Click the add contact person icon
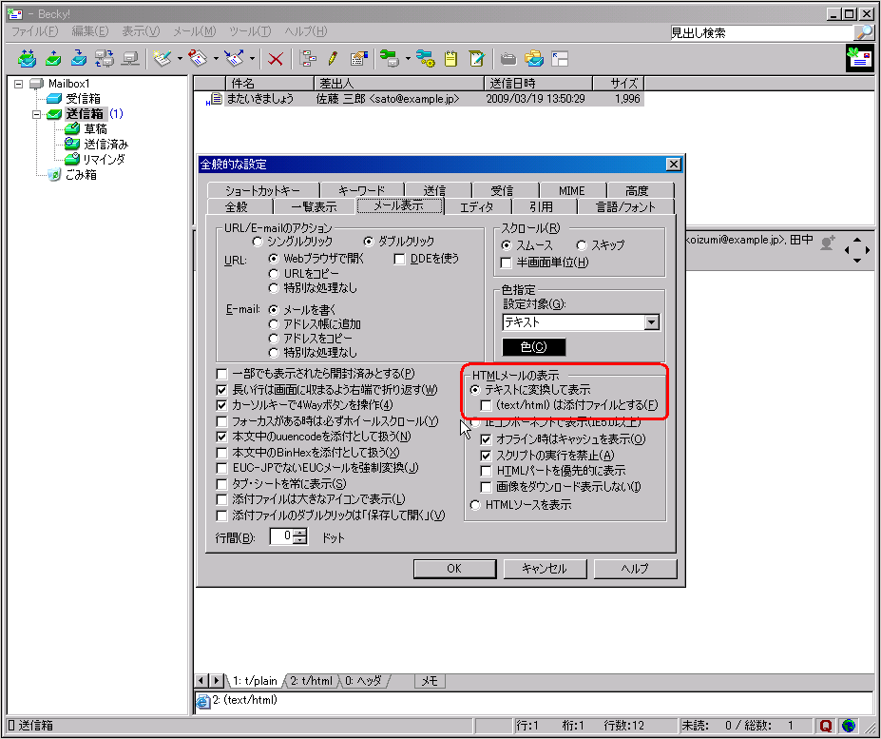Viewport: 881px width, 739px height. pyautogui.click(x=827, y=243)
